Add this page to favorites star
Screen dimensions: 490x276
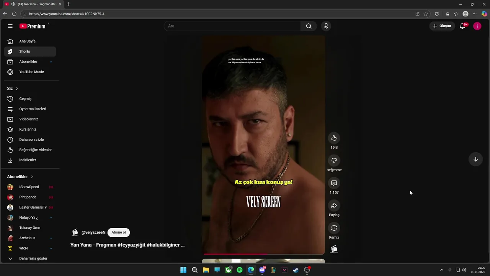tap(426, 14)
